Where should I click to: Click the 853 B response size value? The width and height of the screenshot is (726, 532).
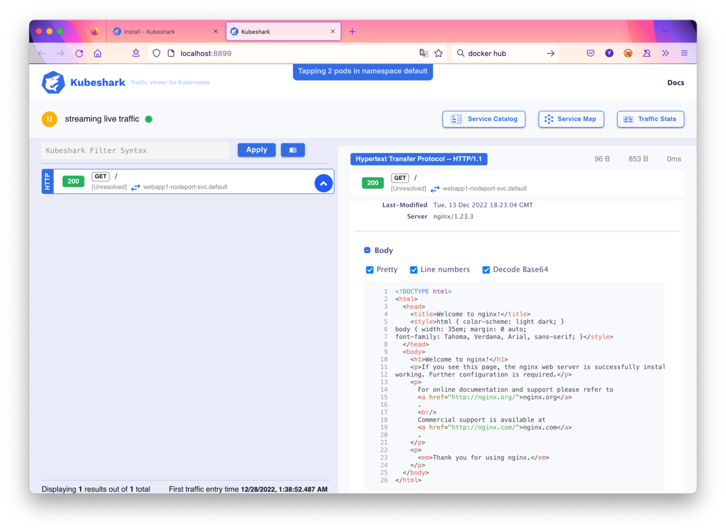(x=638, y=159)
